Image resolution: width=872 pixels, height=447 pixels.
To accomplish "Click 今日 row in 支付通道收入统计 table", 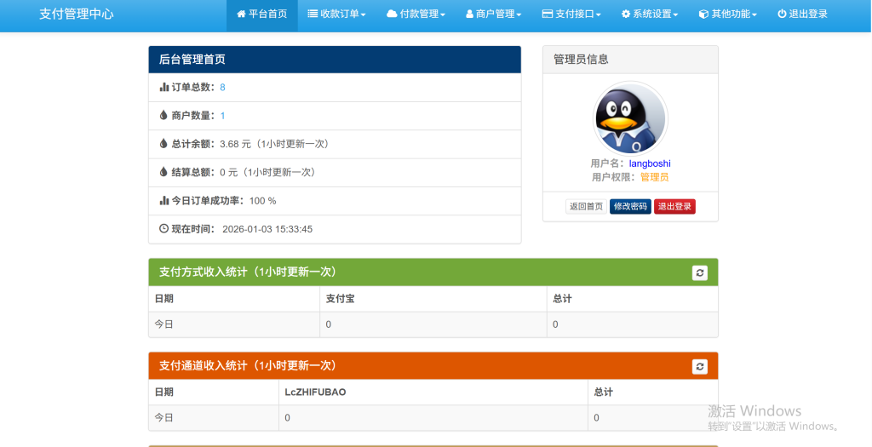I will pos(433,417).
